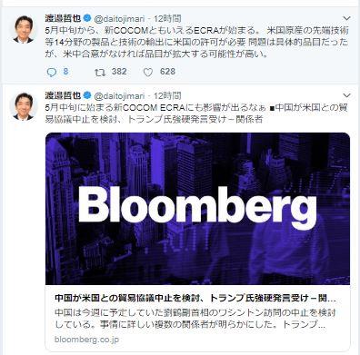Click the verified badge on the second tweet
360x355 pixels.
click(x=87, y=95)
